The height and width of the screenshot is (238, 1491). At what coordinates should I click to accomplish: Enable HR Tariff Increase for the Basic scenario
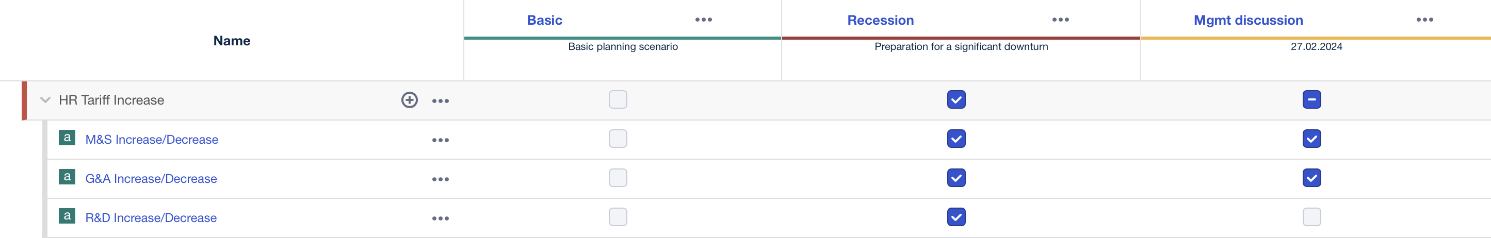coord(618,99)
